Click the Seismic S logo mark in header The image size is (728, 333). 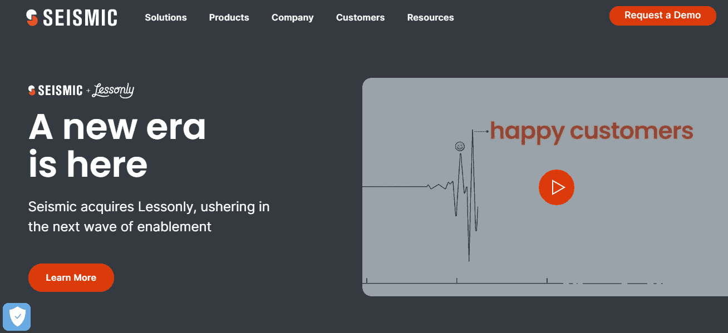[32, 18]
